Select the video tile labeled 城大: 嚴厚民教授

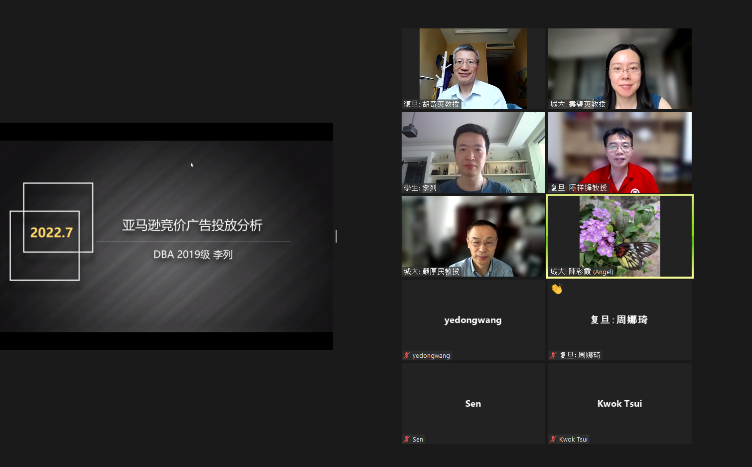click(x=473, y=236)
